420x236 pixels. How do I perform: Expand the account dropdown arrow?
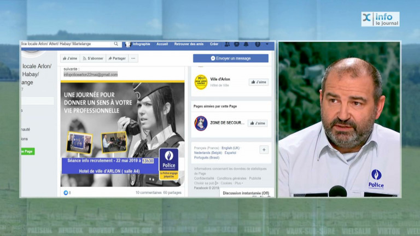(x=267, y=44)
